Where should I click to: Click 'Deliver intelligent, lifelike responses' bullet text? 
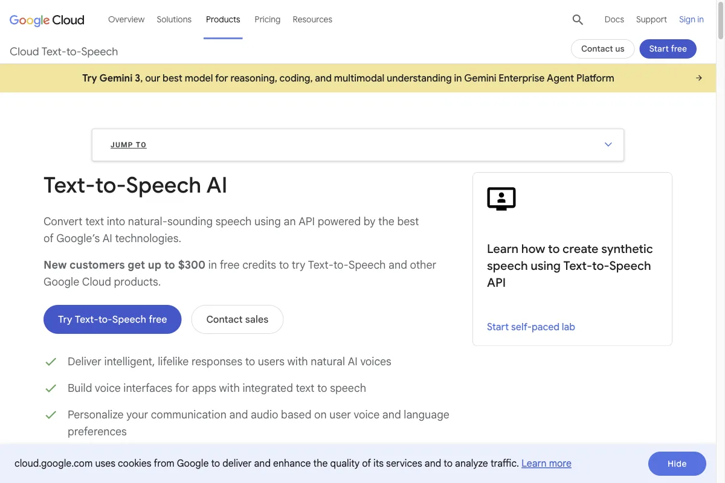click(x=230, y=362)
